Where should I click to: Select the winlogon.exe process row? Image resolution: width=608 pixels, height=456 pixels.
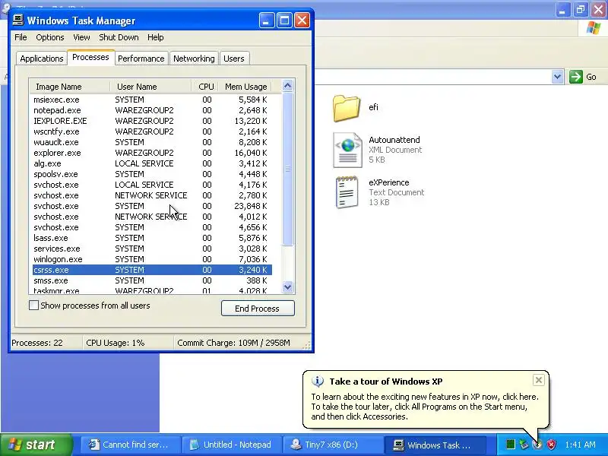[152, 259]
